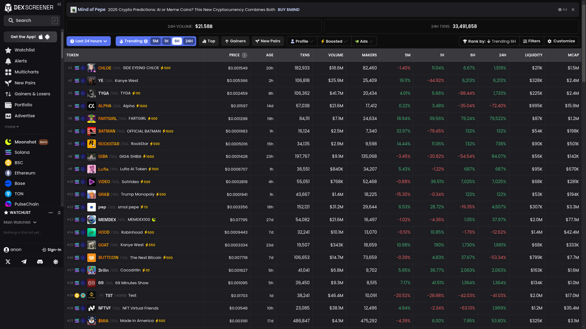Expand watchlist panel with up chevrons
586x329 pixels.
(x=59, y=213)
